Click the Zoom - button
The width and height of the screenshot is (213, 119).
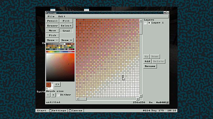point(52,40)
